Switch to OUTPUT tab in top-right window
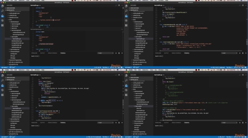 point(166,53)
